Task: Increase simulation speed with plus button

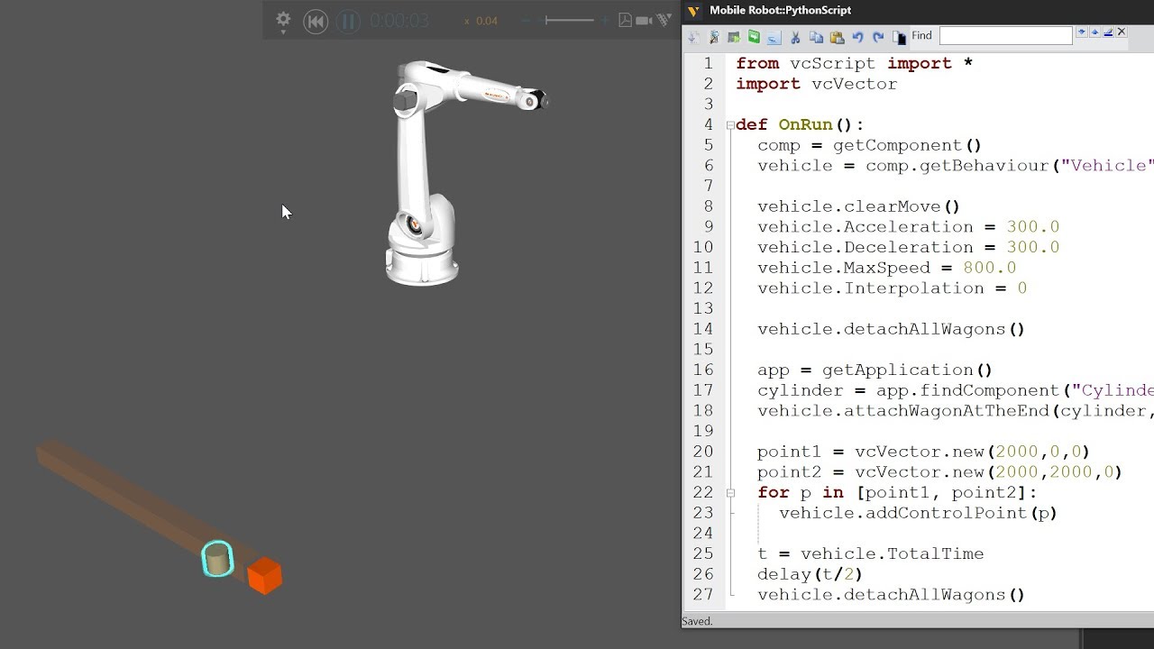Action: click(605, 20)
